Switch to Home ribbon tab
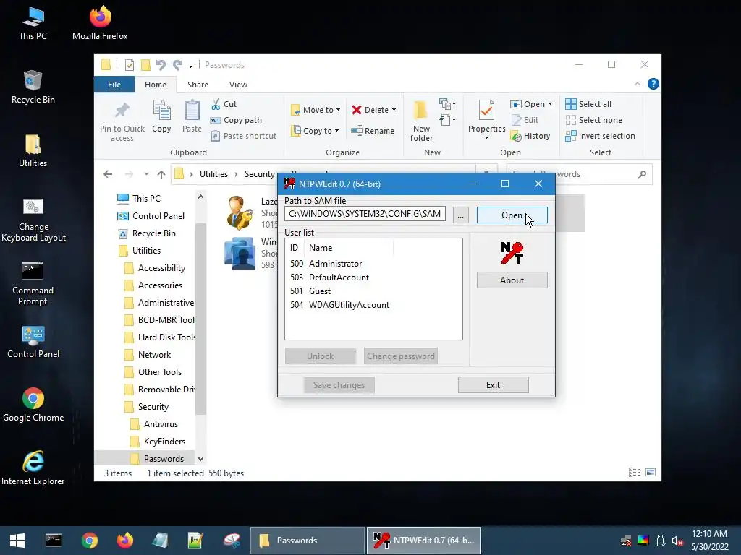Viewport: 741px width, 555px height. click(156, 85)
